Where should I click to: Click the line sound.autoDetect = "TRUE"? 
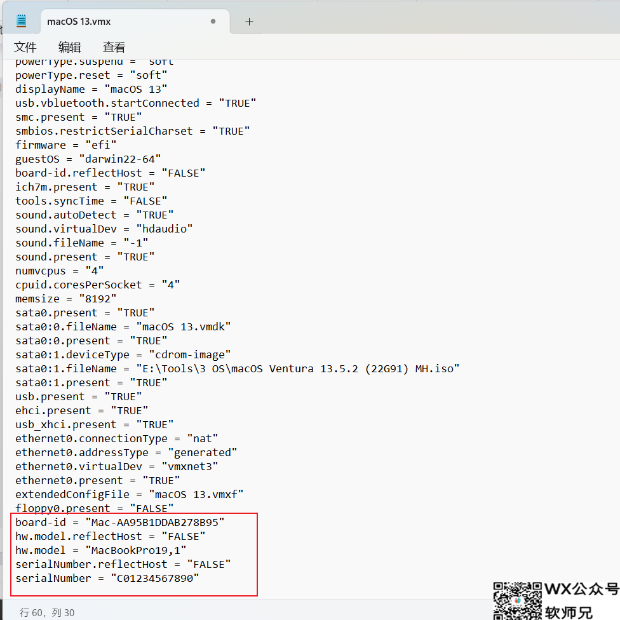[95, 215]
